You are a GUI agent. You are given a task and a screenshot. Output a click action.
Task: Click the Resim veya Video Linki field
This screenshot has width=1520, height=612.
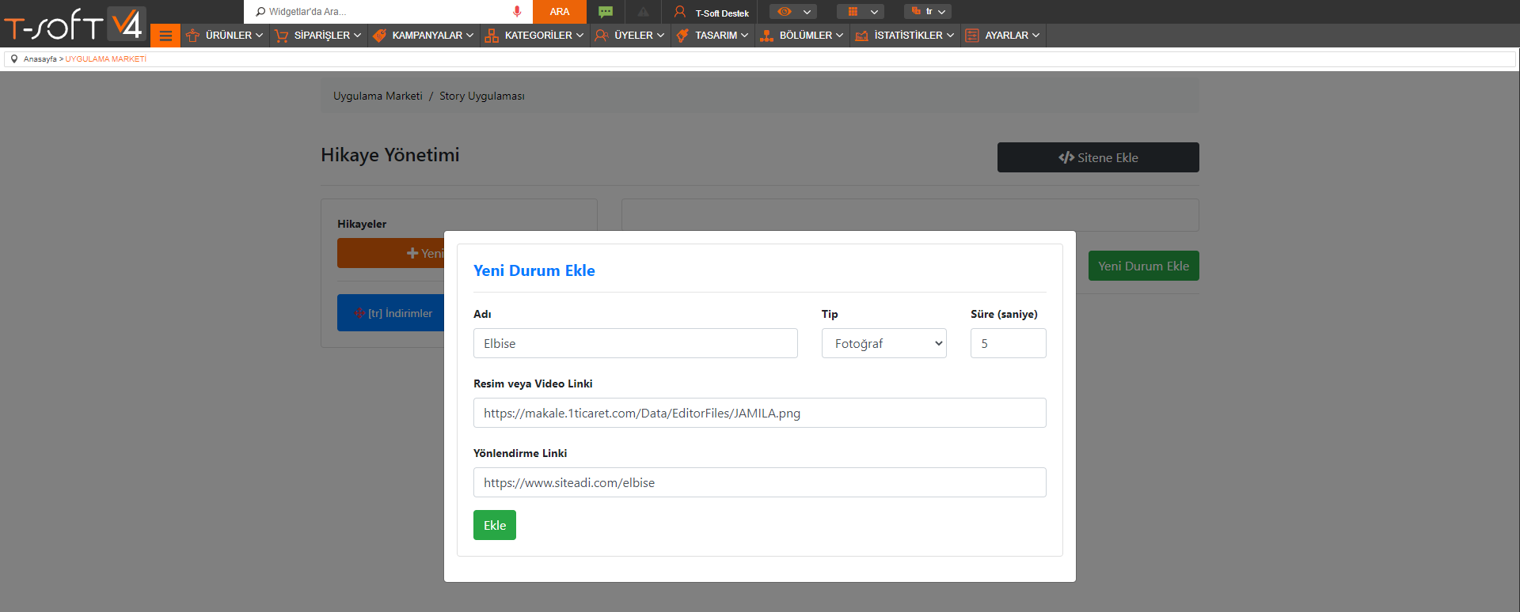pos(759,413)
